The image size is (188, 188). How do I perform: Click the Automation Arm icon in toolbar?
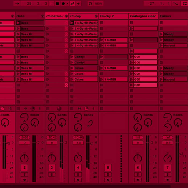(x=72, y=4)
